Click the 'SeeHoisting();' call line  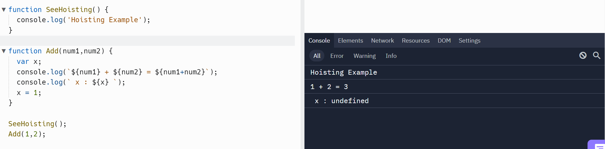[x=37, y=124]
